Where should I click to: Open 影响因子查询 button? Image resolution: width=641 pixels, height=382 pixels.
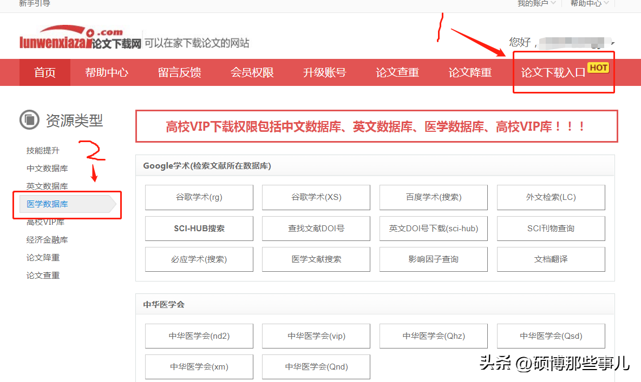pos(433,259)
